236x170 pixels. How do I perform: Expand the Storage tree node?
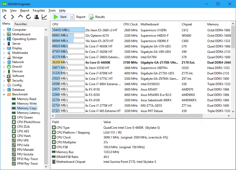point(4,57)
